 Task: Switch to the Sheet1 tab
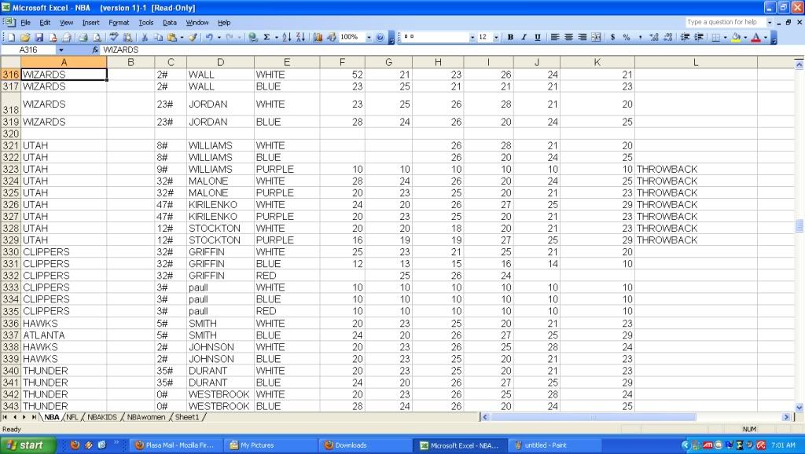187,417
